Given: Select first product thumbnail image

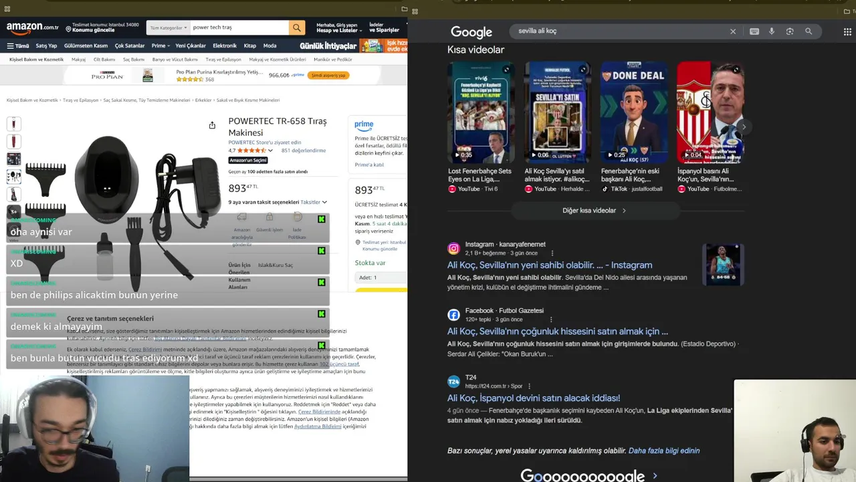Looking at the screenshot, I should 13,124.
